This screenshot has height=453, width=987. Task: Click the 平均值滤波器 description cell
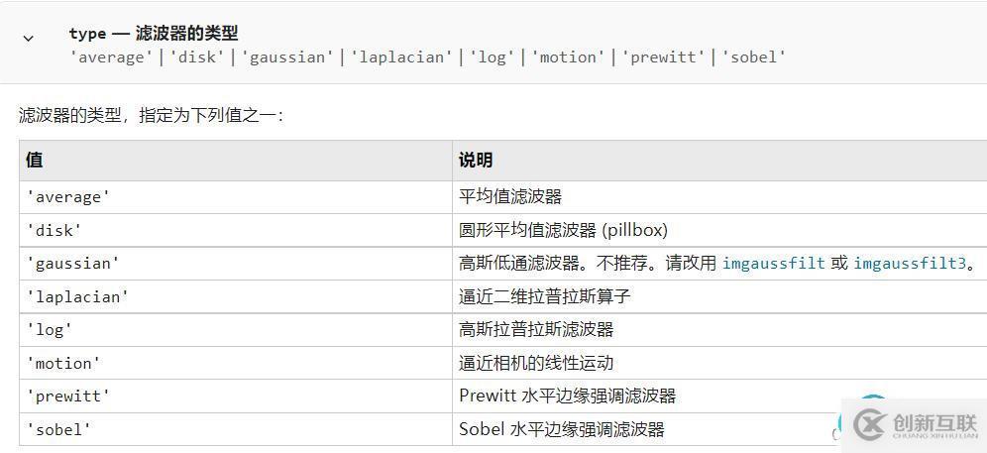click(510, 197)
